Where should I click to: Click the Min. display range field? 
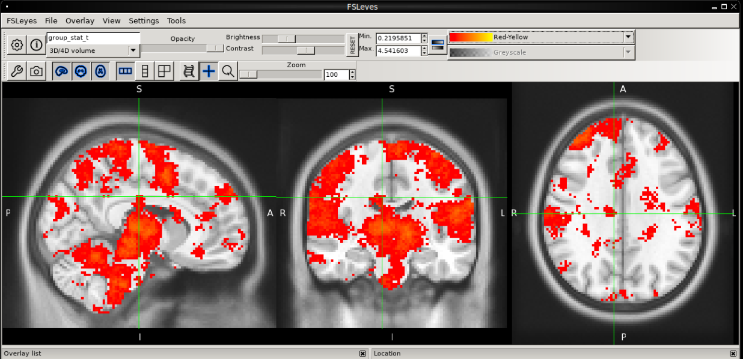tap(398, 38)
